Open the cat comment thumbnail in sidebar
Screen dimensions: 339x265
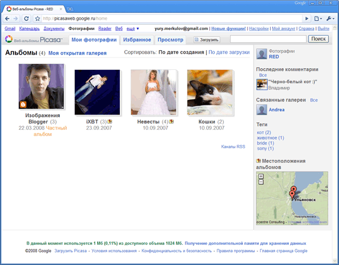[262, 85]
